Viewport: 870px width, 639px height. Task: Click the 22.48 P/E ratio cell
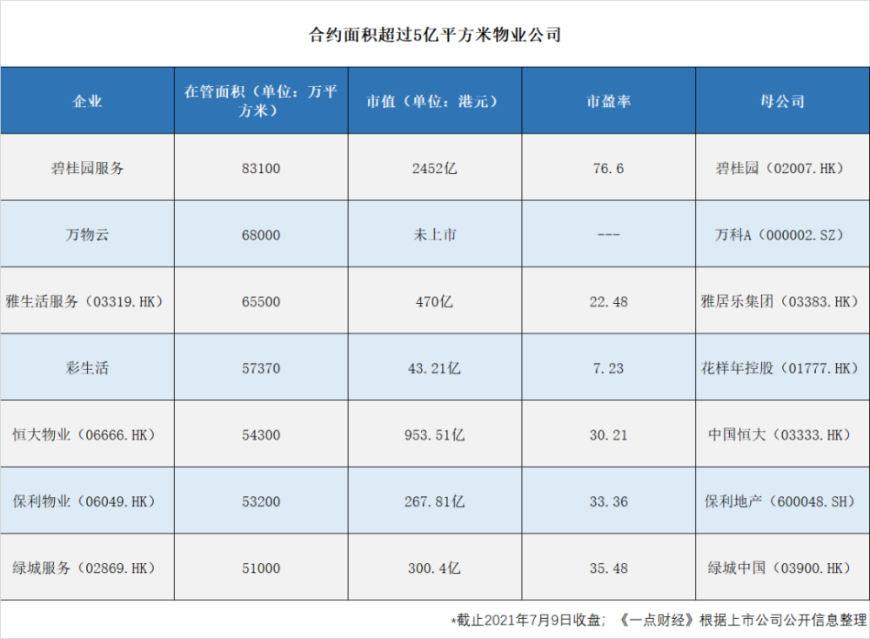click(x=609, y=301)
